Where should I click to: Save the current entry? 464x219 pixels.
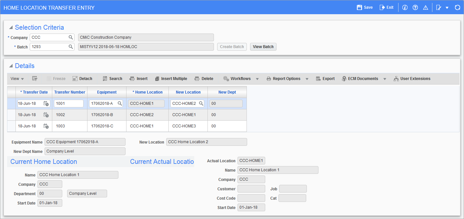[364, 7]
